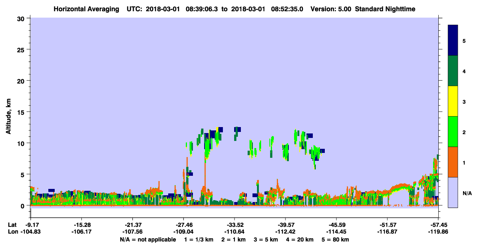Click the dark blue color bar segment 5
This screenshot has height=250, width=487.
pyautogui.click(x=453, y=40)
